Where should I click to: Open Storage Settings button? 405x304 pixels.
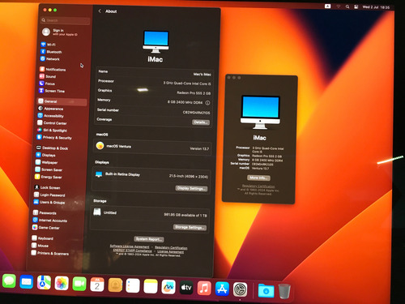(x=190, y=227)
